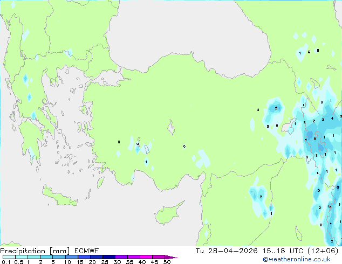Click the 45–50 mm legend color swatch

(x=159, y=257)
